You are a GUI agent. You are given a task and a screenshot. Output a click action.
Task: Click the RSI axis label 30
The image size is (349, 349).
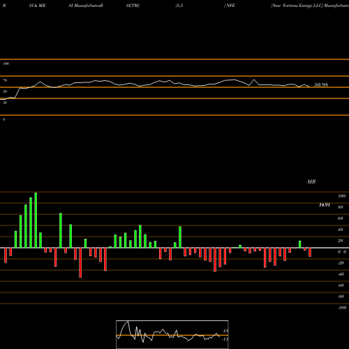point(5,103)
